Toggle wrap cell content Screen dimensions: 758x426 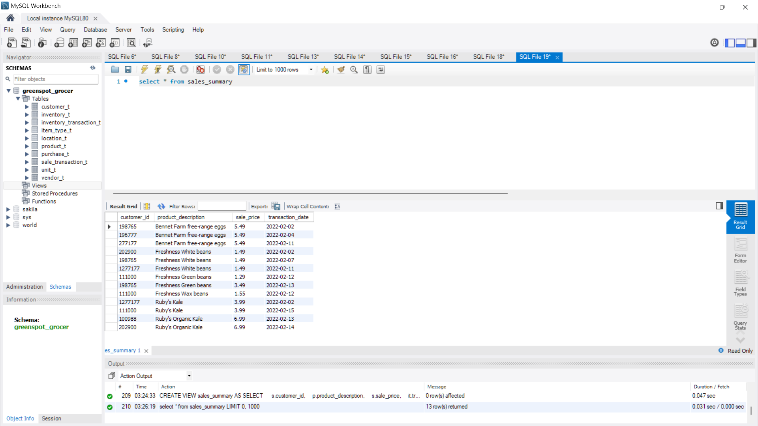(337, 206)
